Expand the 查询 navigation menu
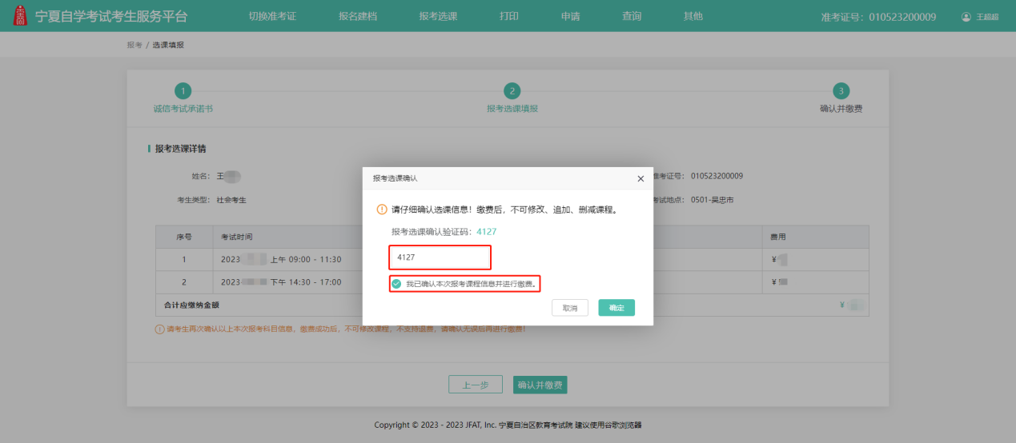The width and height of the screenshot is (1016, 443). [x=632, y=16]
